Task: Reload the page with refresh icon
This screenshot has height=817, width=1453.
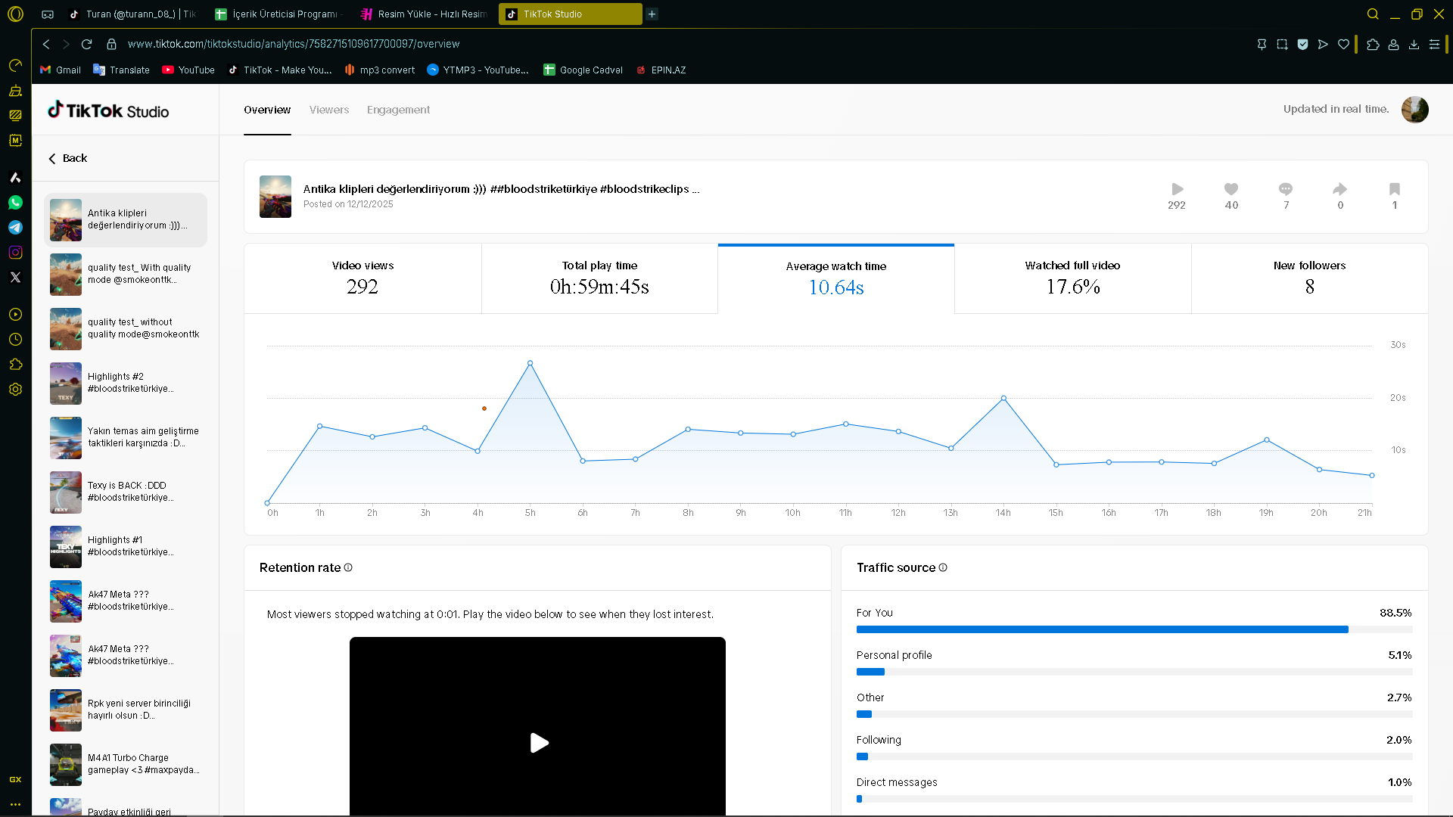Action: pyautogui.click(x=86, y=45)
